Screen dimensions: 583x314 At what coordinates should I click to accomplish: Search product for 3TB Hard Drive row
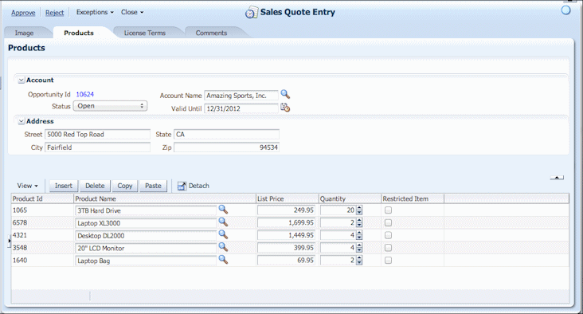(x=223, y=210)
